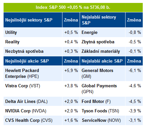Image resolution: width=146 pixels, height=128 pixels.
Task: Select the Nejslabší sektory S&P column header
Action: pos(102,20)
